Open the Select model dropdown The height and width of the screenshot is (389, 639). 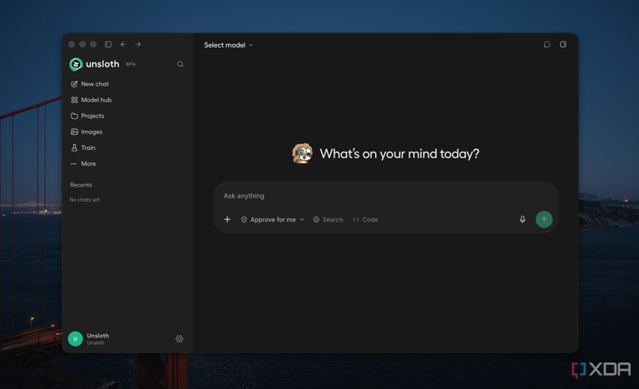click(x=229, y=45)
